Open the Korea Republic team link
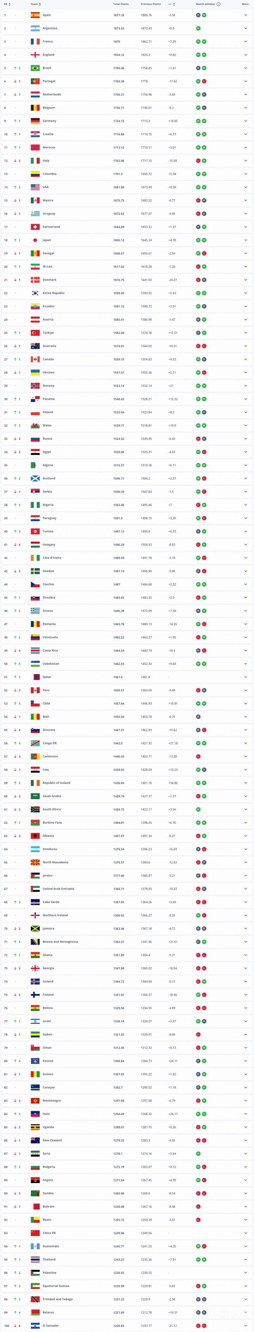254x1332 pixels. (x=53, y=293)
